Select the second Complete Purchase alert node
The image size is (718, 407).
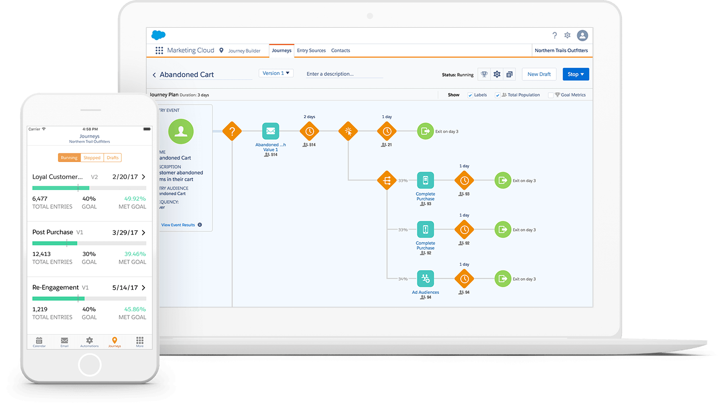[425, 230]
